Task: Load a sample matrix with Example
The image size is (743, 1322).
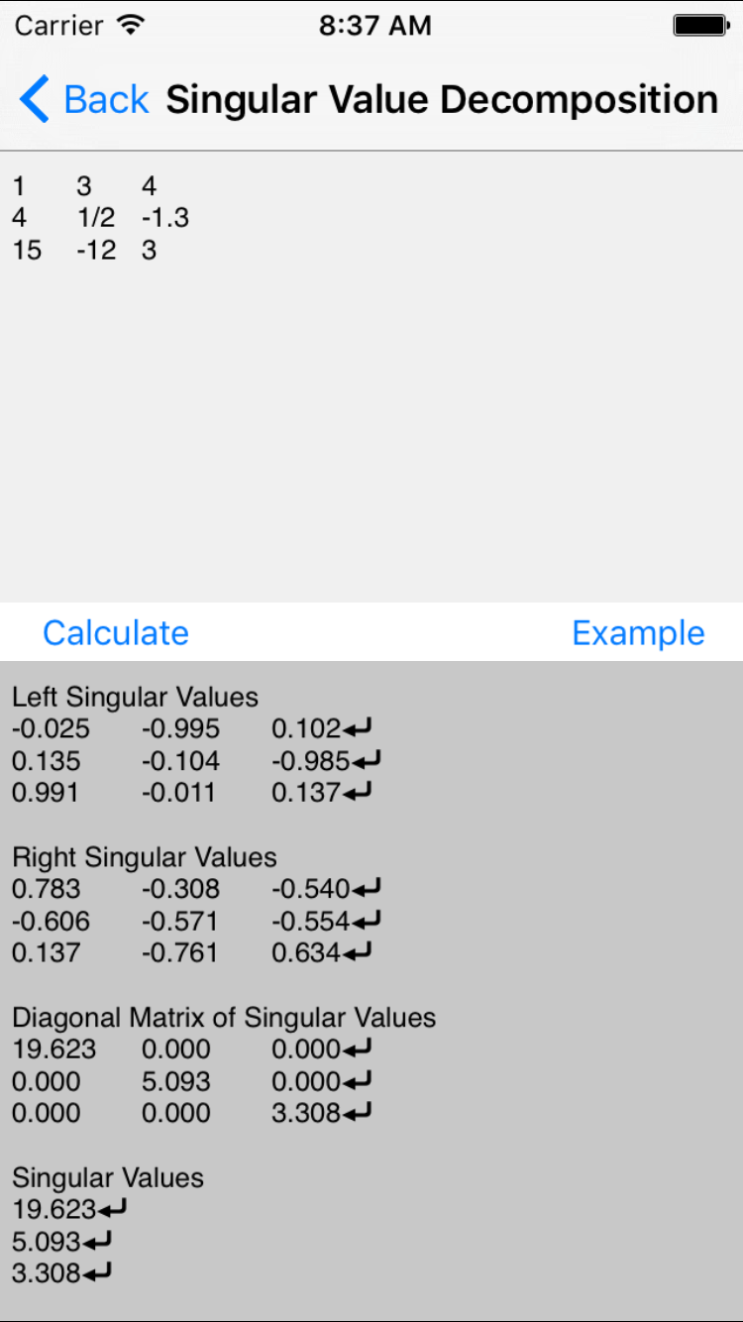Action: point(638,632)
